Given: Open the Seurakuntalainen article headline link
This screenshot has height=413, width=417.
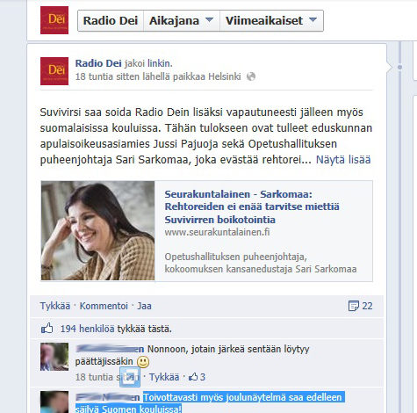Looking at the screenshot, I should [252, 206].
